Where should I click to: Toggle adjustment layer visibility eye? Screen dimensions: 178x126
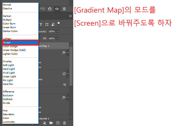pyautogui.click(x=57, y=9)
